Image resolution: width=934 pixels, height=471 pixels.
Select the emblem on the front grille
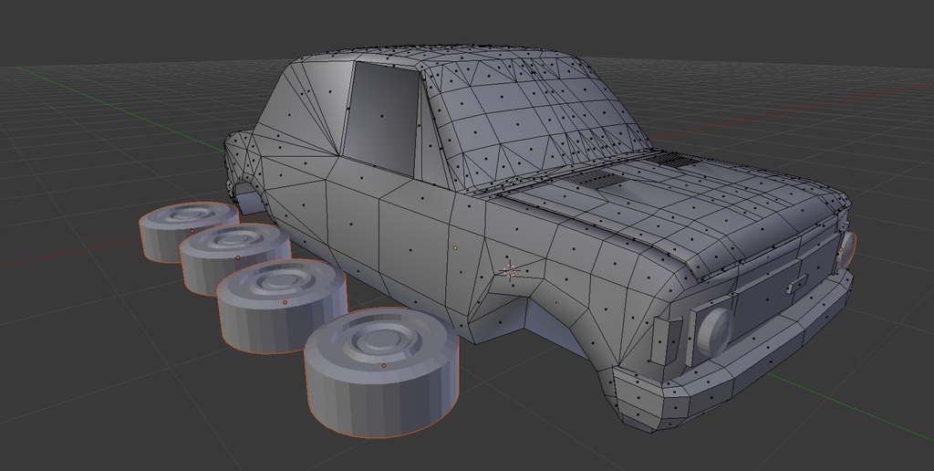point(796,285)
